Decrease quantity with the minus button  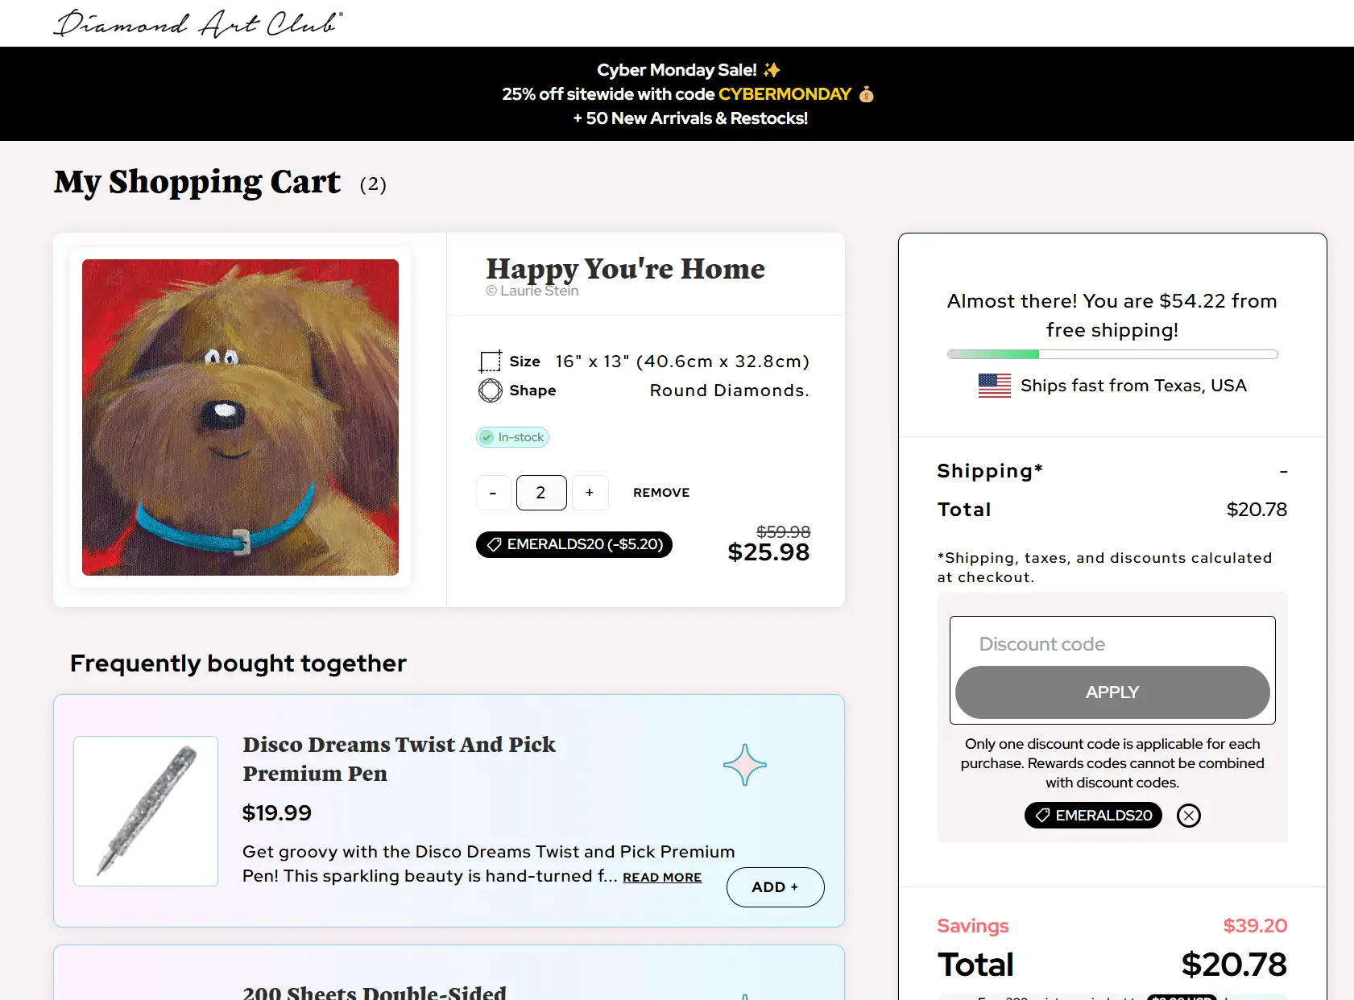[x=493, y=493]
